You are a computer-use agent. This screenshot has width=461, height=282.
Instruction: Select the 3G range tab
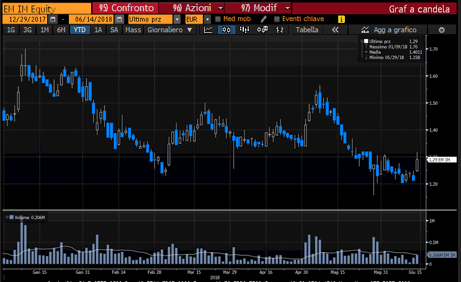27,30
